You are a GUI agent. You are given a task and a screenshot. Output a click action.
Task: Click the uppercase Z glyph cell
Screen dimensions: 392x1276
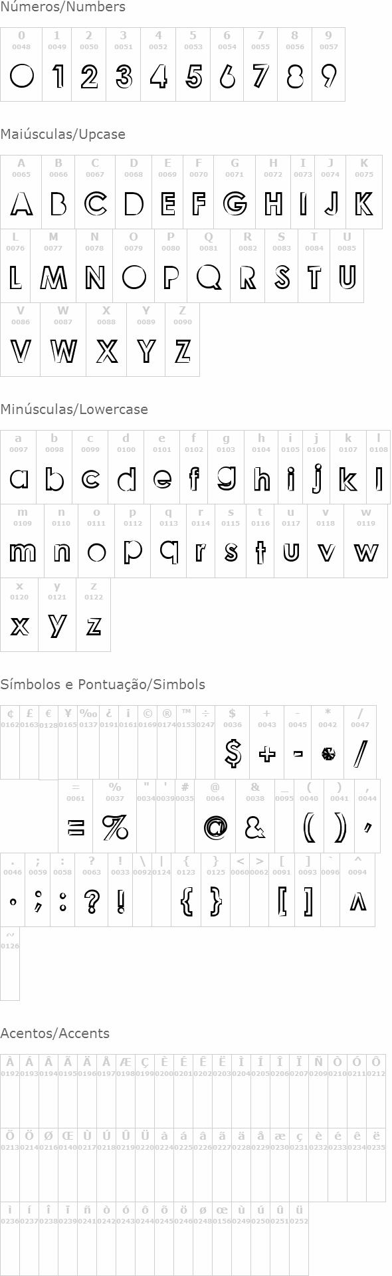pos(182,340)
